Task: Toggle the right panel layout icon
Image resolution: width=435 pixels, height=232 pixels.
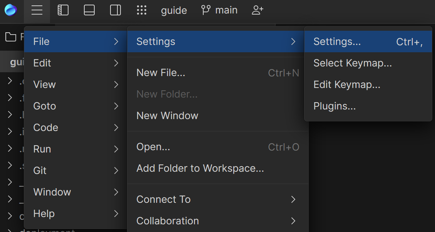Action: pos(115,10)
